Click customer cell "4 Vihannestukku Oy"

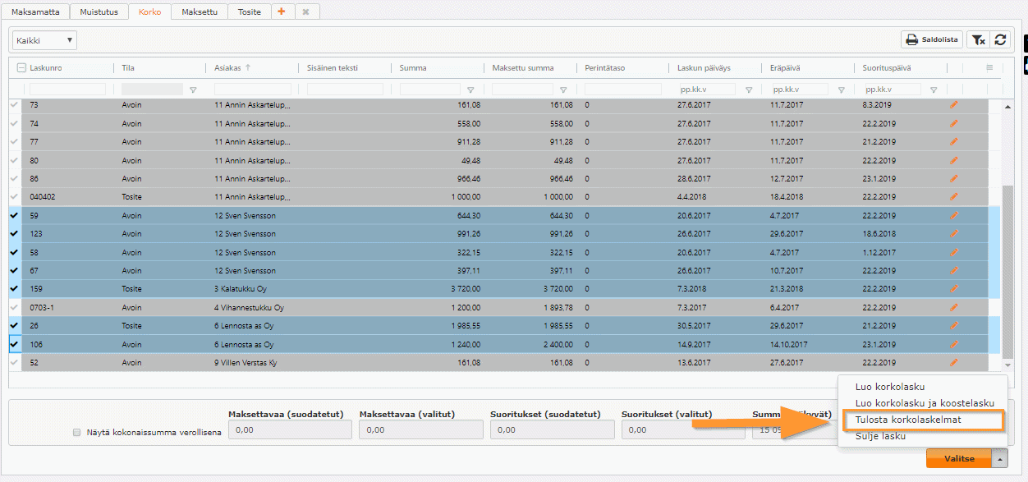249,307
